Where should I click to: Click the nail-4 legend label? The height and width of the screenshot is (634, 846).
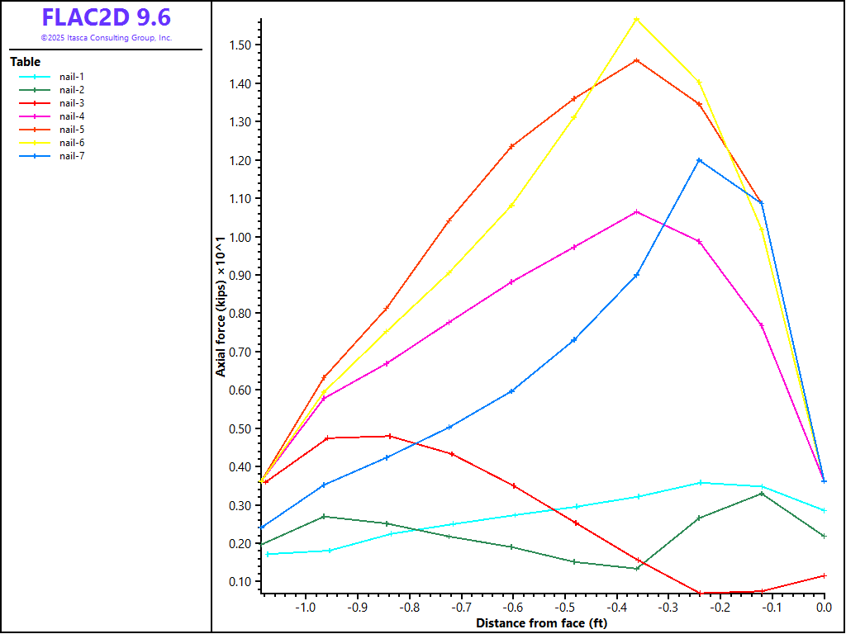tap(72, 116)
